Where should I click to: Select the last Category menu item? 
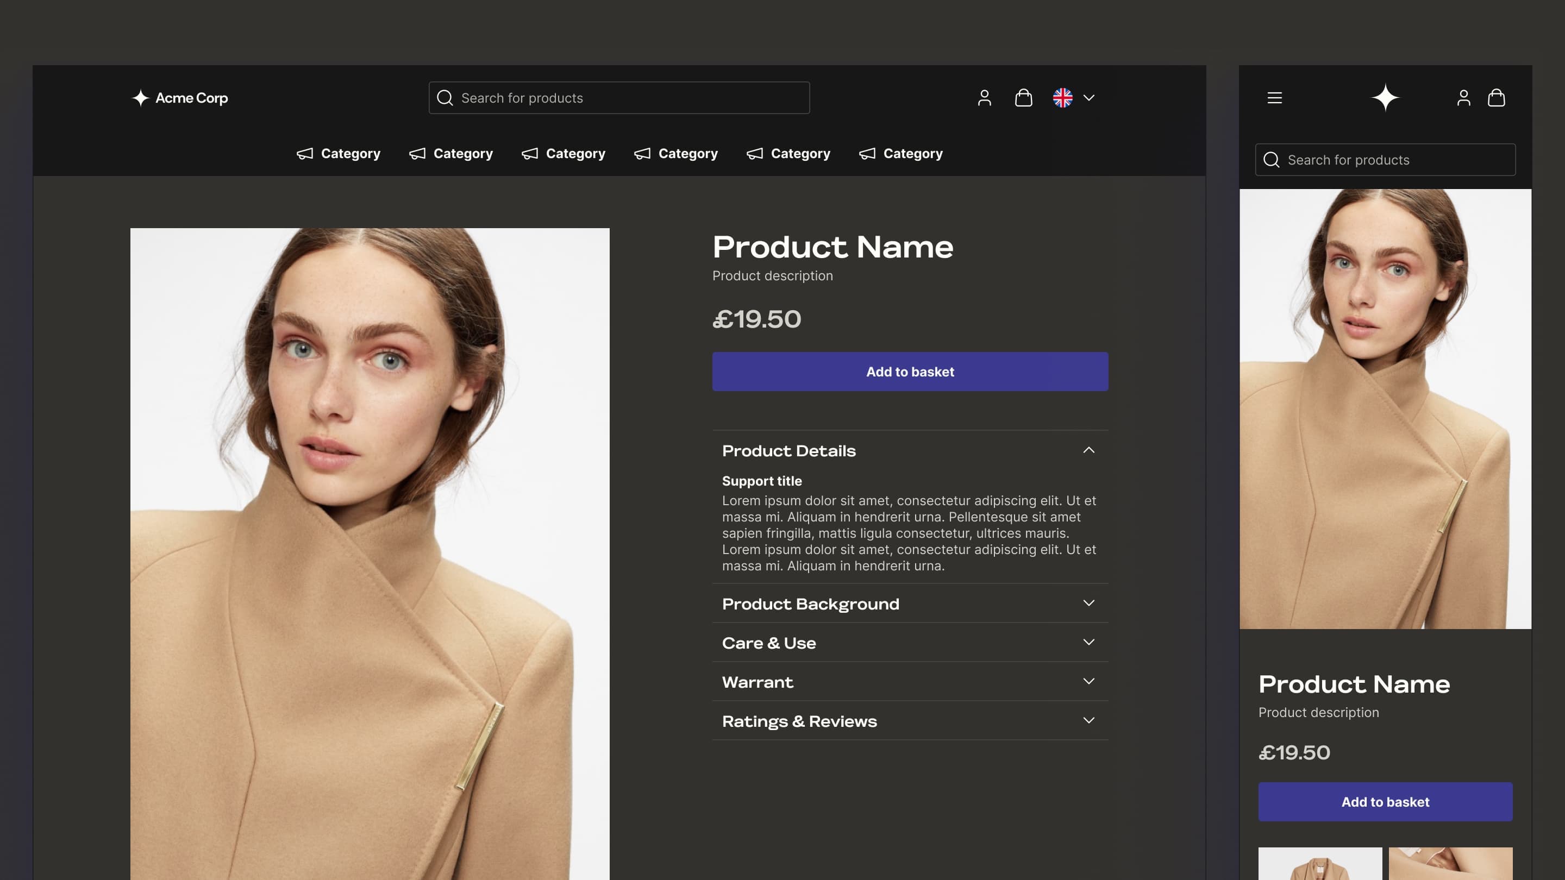tap(901, 154)
